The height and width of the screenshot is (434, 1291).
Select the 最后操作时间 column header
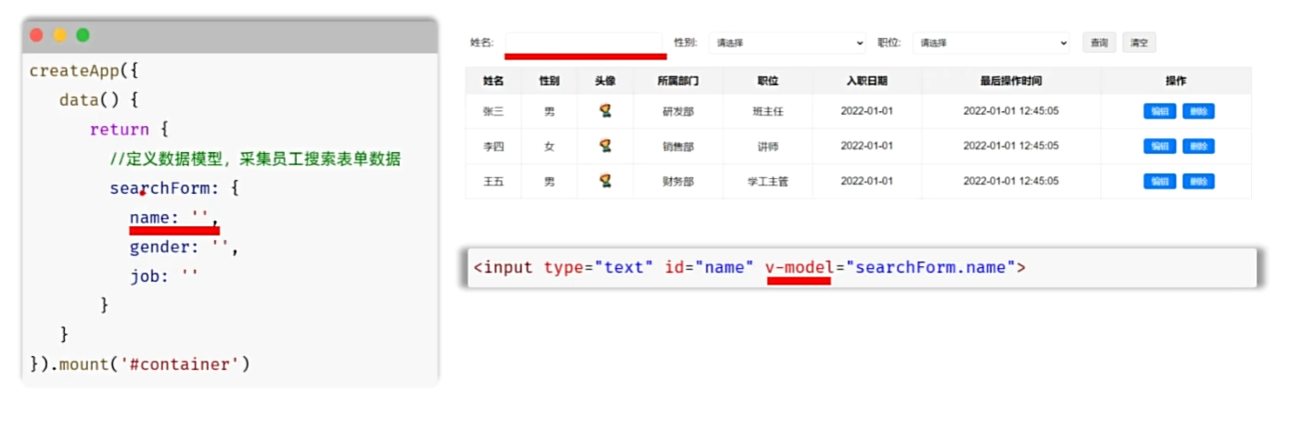(1011, 81)
